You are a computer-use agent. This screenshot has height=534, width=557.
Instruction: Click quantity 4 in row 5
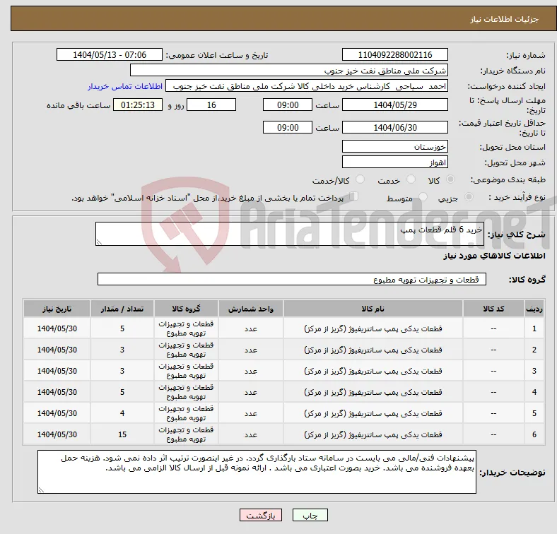[122, 413]
